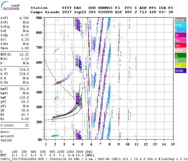Viewport: 188px width, 161px height.
Task: Click the AXN value 713
Action: 143,12
